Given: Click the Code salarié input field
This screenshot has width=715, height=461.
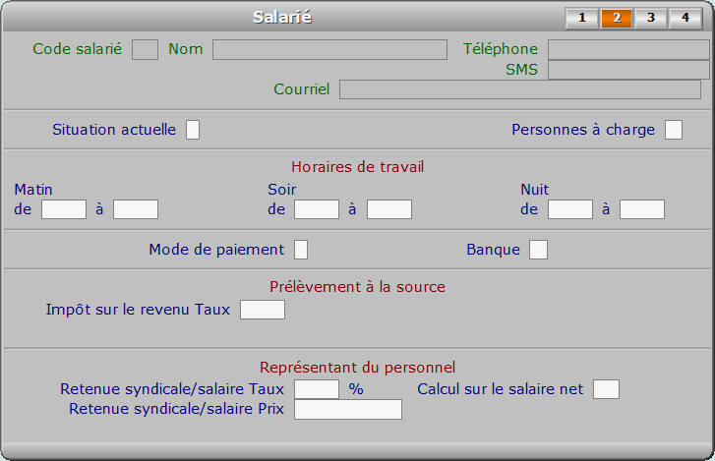Looking at the screenshot, I should [x=145, y=49].
